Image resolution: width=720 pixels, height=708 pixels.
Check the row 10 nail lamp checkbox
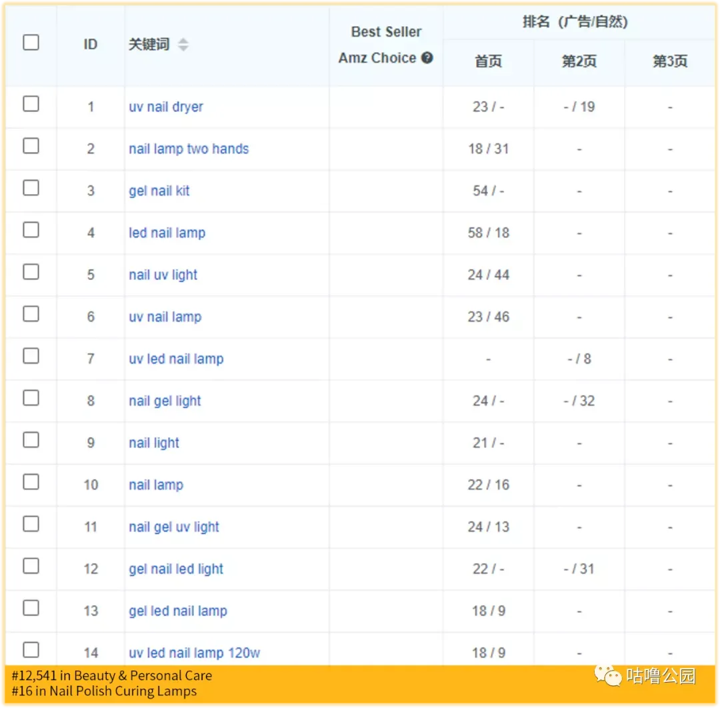point(31,482)
